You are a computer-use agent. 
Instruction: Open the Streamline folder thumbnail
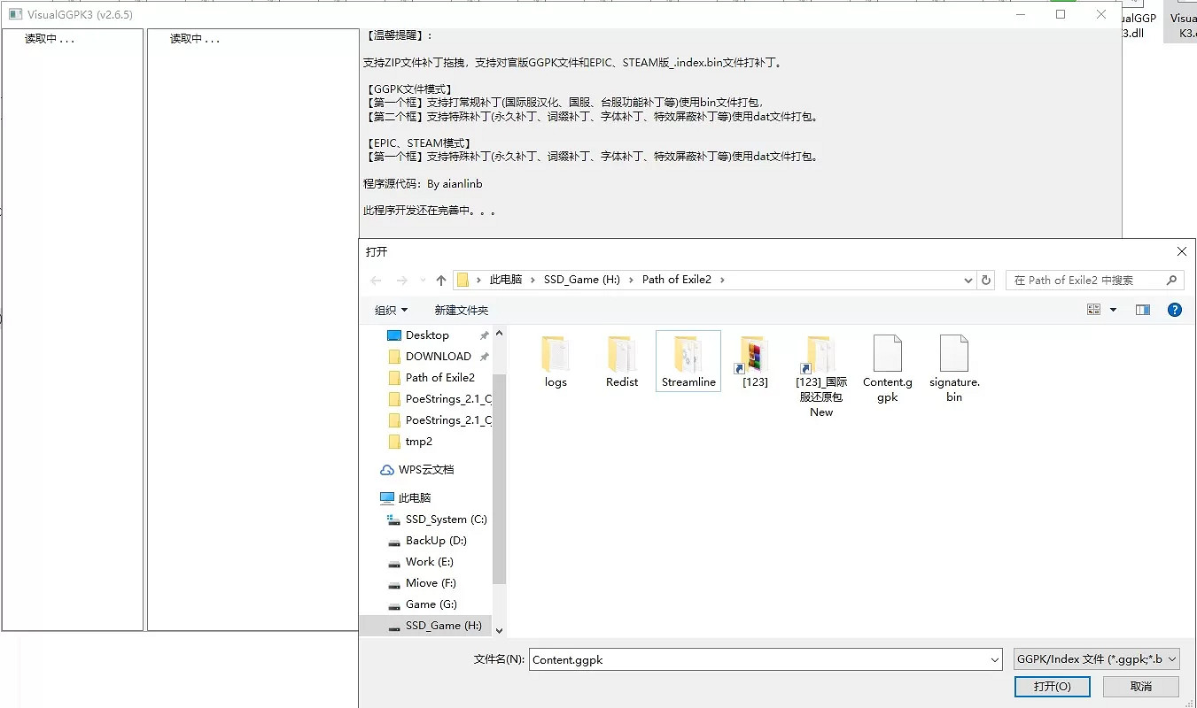688,354
